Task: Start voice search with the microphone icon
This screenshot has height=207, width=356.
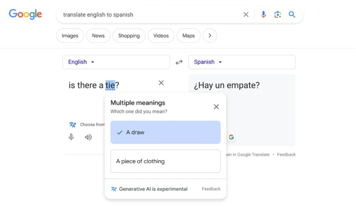Action: pos(263,14)
